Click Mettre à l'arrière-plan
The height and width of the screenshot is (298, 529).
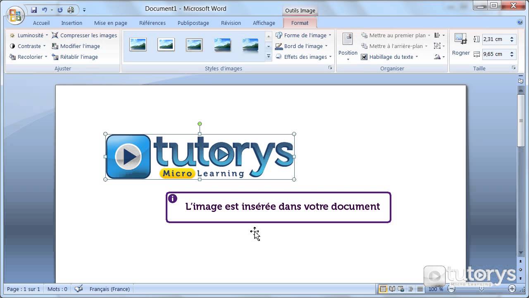pyautogui.click(x=394, y=46)
